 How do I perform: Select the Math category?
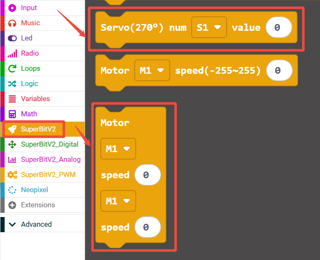click(x=43, y=114)
